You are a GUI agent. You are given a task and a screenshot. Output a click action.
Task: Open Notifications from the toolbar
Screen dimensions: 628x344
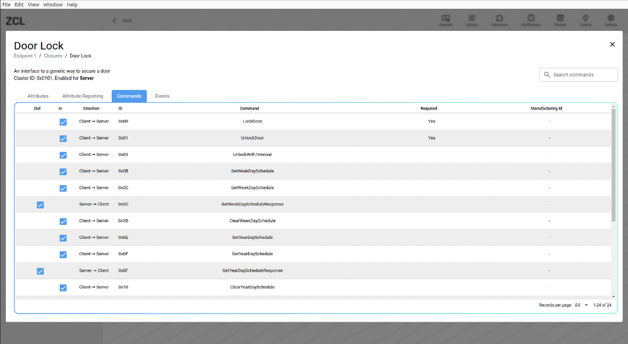(531, 20)
